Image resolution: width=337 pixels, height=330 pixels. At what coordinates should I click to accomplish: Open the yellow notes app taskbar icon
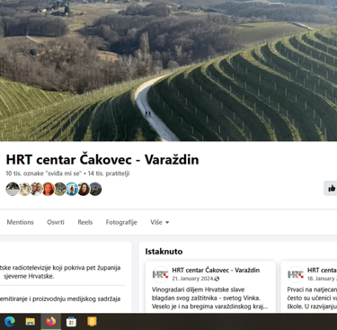tap(92, 321)
